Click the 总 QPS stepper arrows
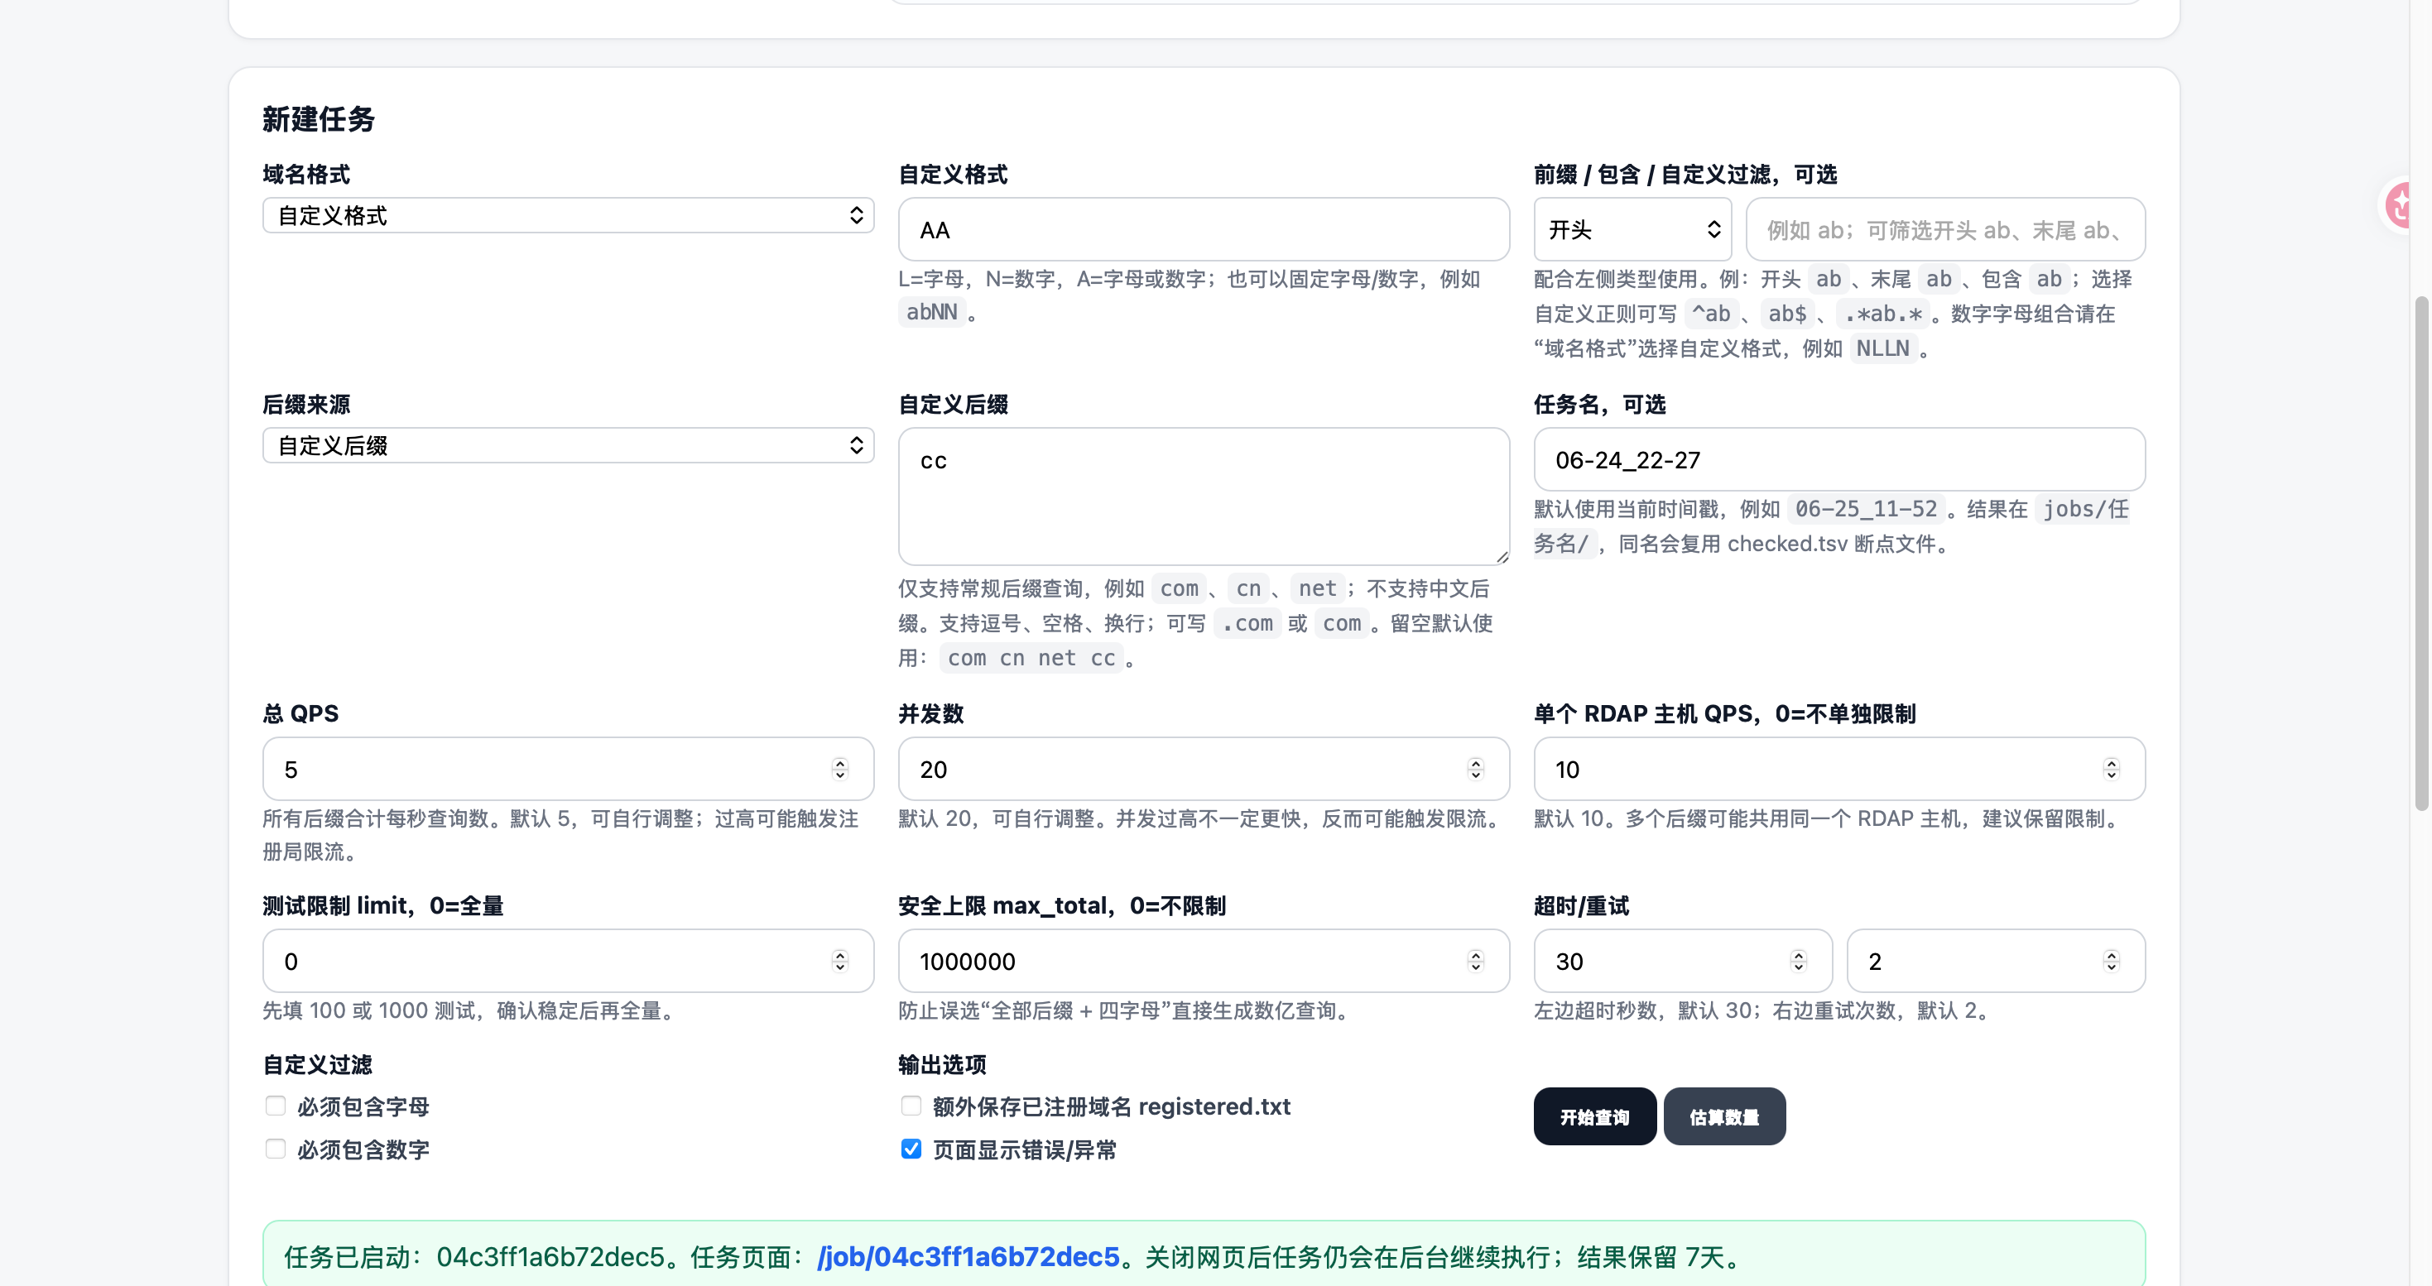Screen dimensions: 2432x1286 coord(839,769)
